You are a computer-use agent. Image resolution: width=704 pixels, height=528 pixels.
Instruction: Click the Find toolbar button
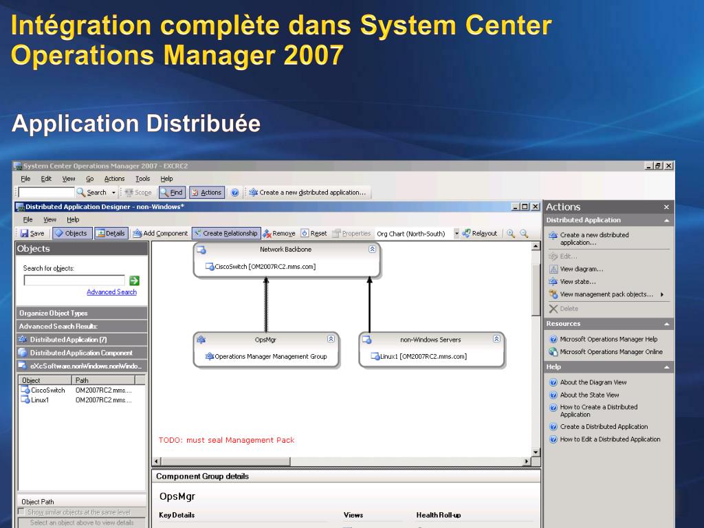click(x=171, y=192)
